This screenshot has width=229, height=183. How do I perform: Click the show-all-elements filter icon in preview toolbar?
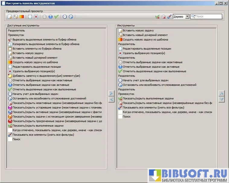click(x=170, y=17)
